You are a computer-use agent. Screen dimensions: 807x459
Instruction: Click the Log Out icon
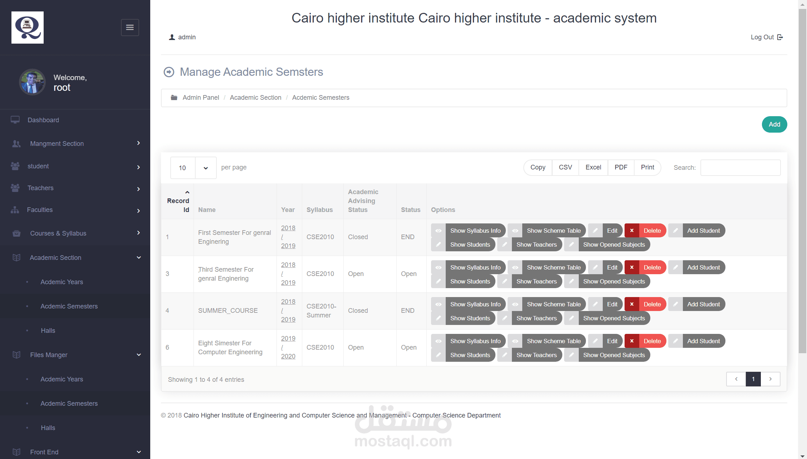click(x=780, y=37)
